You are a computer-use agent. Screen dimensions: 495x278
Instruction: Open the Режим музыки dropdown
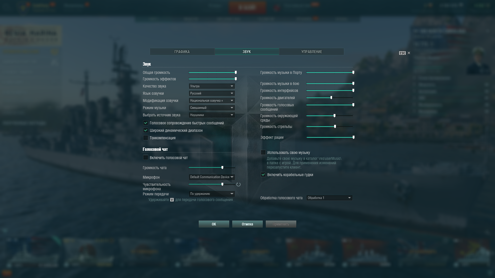point(212,108)
